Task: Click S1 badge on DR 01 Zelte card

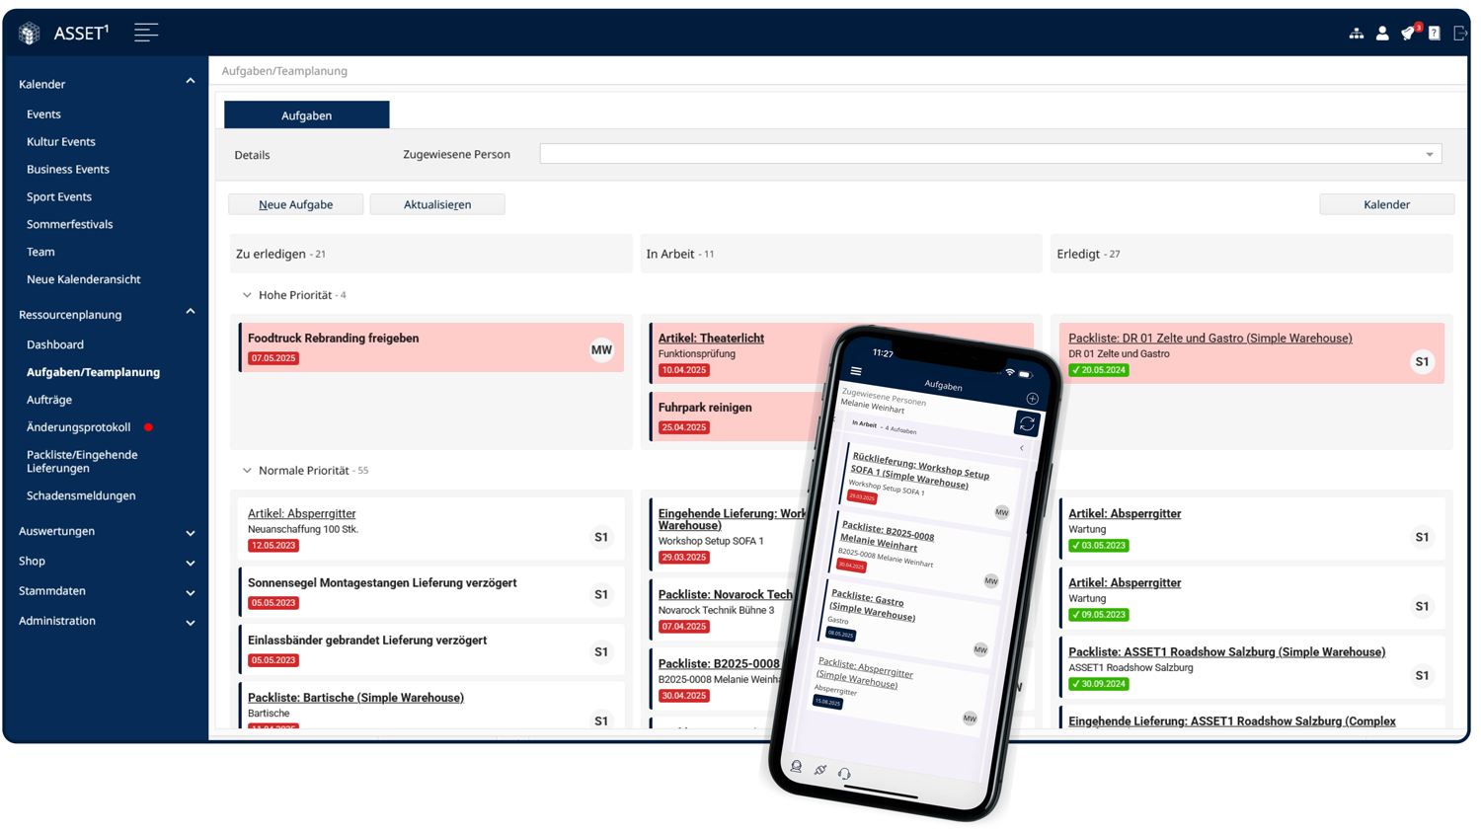Action: 1422,362
